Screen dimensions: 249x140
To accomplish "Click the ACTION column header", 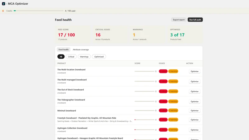I will point(190,63).
